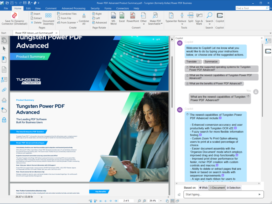Viewport: 272px width, 204px height.
Task: Zoom out using the magnifier minus icon
Action: (x=139, y=200)
